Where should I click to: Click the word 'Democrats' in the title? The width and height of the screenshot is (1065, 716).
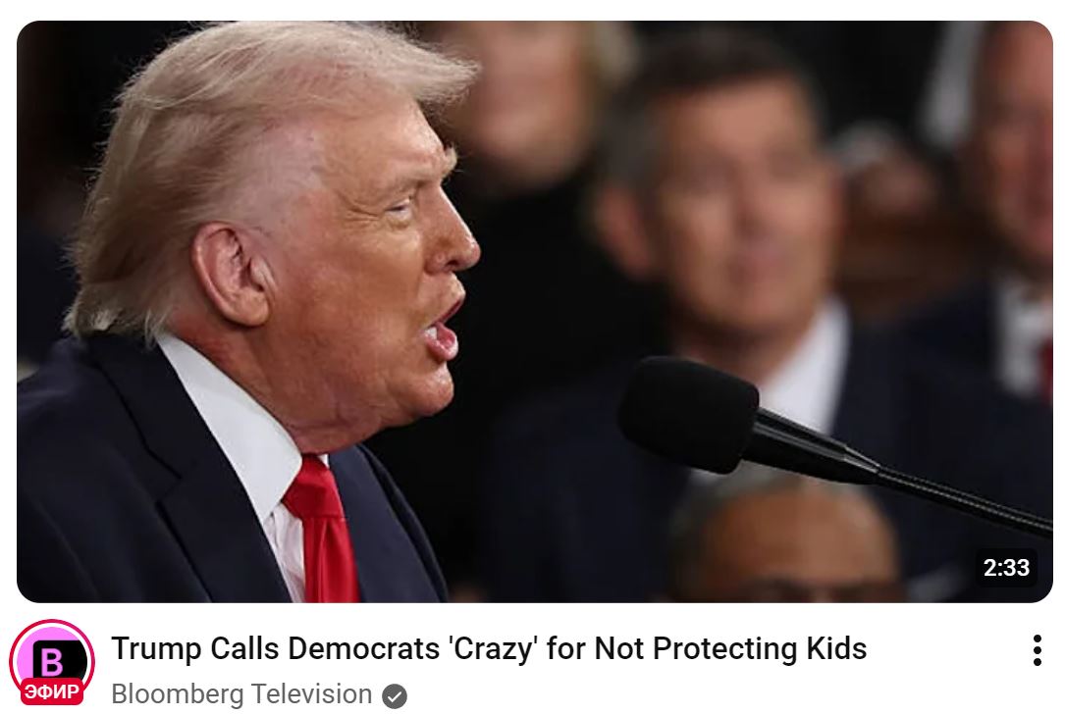click(363, 648)
